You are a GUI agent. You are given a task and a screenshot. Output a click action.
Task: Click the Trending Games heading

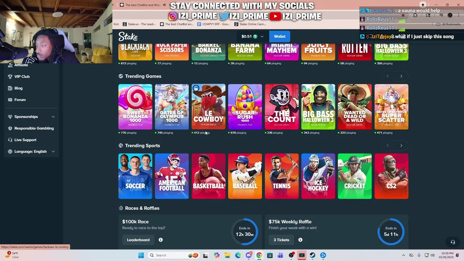click(x=143, y=76)
